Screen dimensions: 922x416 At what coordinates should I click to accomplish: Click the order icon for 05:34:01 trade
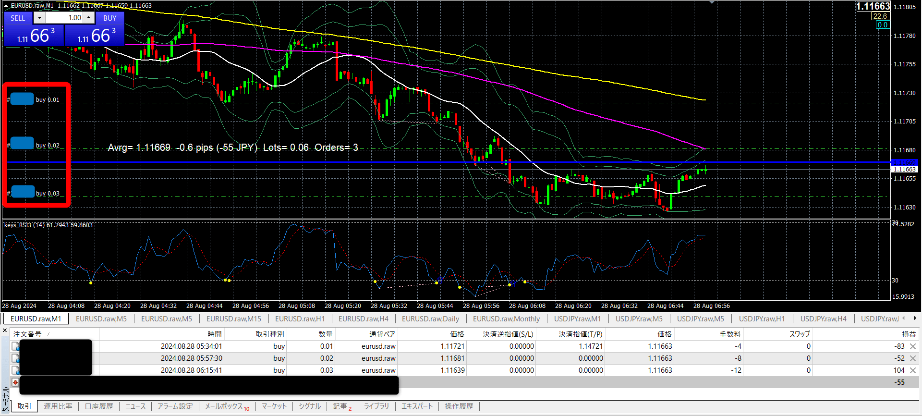point(15,346)
